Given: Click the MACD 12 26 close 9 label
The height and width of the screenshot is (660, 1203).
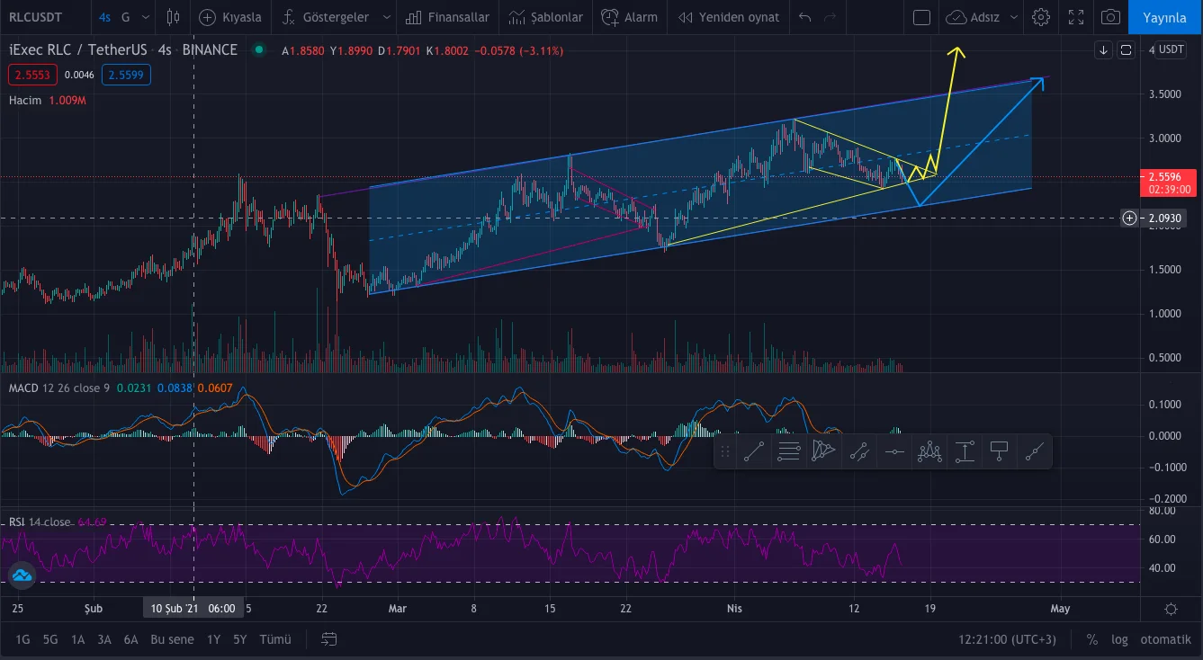Looking at the screenshot, I should coord(58,388).
